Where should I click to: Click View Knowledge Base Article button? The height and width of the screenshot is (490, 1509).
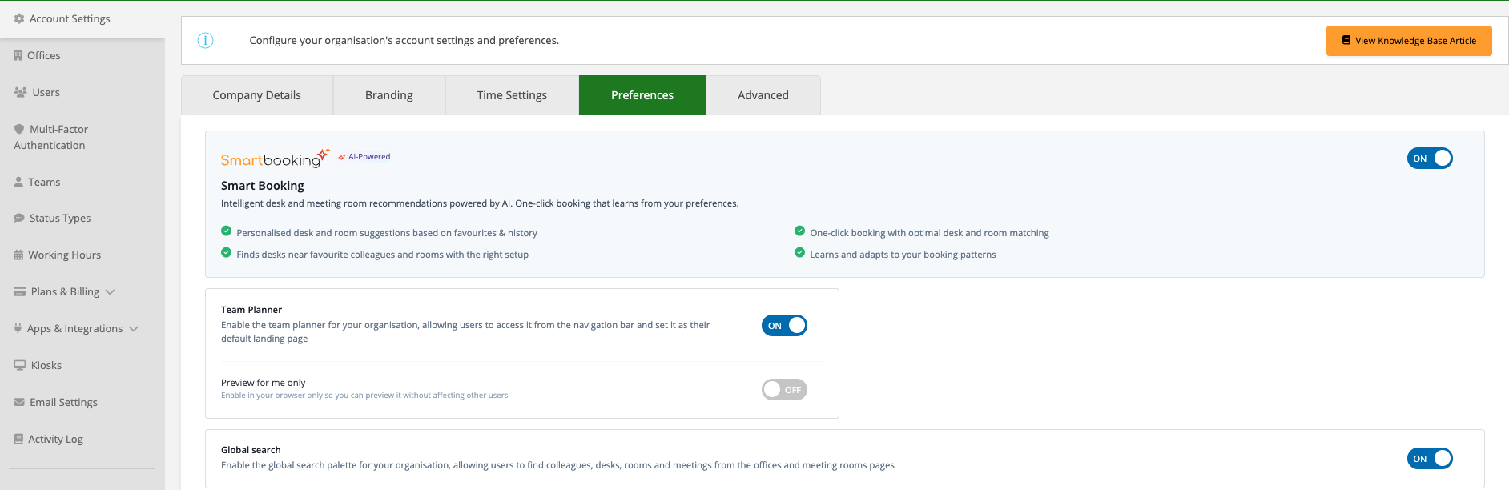(1409, 41)
